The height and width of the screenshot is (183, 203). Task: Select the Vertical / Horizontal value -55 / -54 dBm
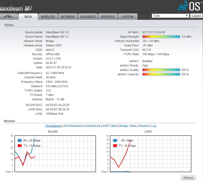(x=151, y=41)
